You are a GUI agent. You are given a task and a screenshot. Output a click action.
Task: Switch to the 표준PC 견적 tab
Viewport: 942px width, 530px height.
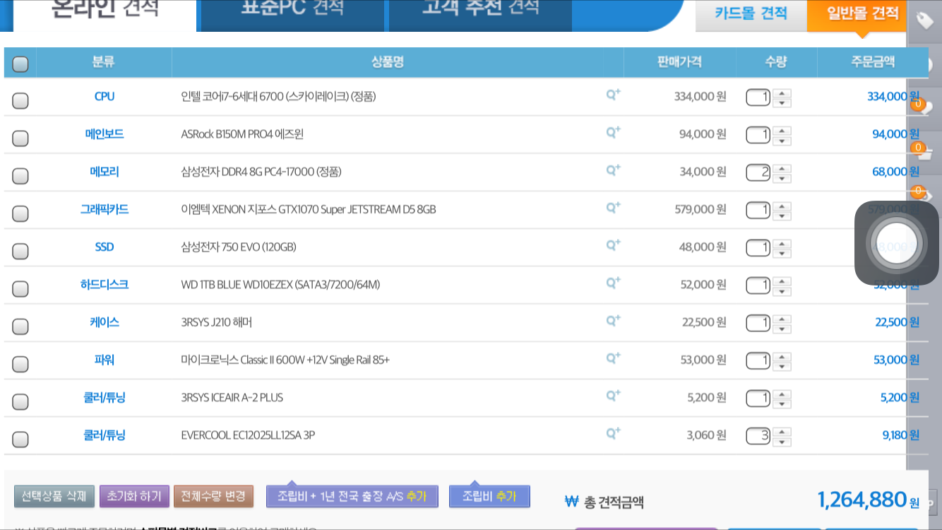[x=292, y=8]
